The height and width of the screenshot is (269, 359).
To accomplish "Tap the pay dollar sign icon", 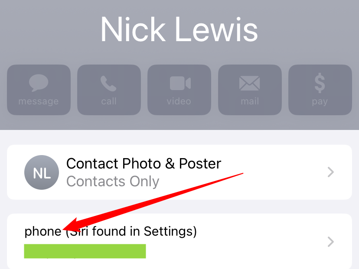I will [320, 83].
